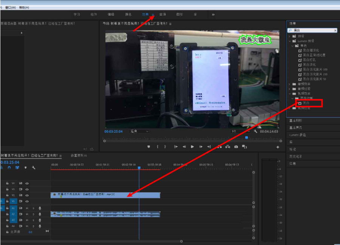Click the Go to In point icon
The width and height of the screenshot is (340, 245).
point(176,147)
